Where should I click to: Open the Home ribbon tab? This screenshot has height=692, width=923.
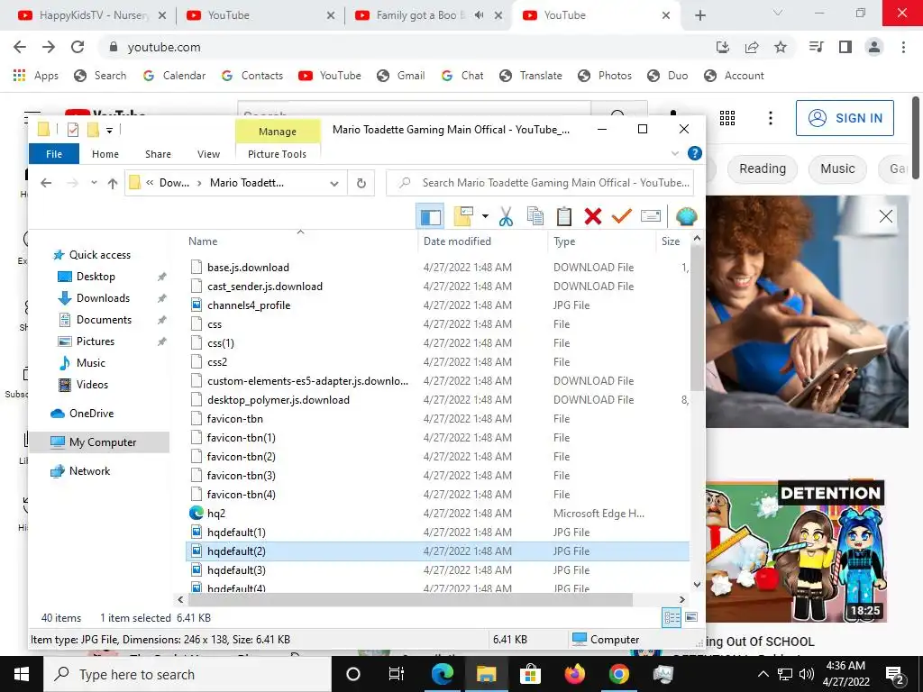[x=105, y=153]
